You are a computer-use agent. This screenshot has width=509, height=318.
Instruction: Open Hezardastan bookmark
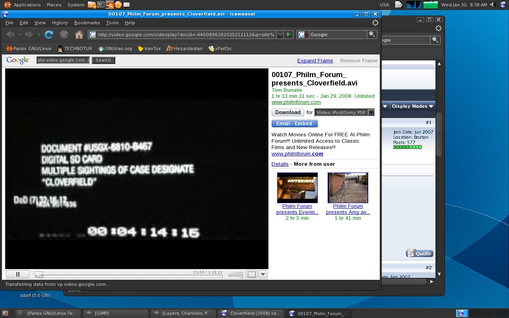[185, 48]
